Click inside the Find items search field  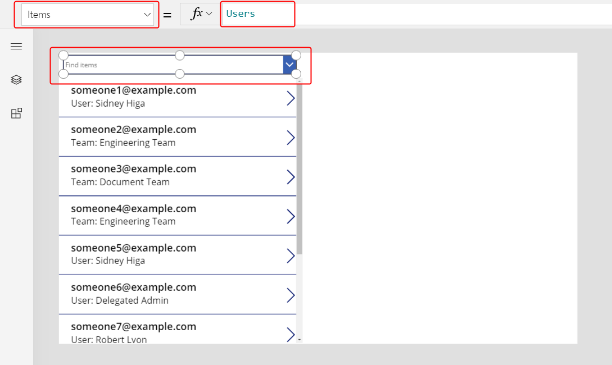[x=173, y=65]
